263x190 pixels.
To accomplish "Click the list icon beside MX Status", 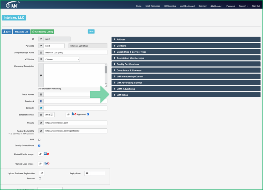I will (41, 59).
